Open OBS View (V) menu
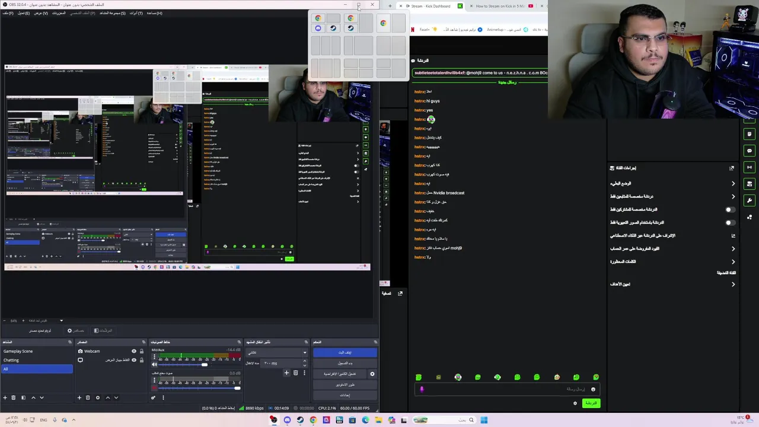Viewport: 759px width, 427px height. (x=41, y=13)
